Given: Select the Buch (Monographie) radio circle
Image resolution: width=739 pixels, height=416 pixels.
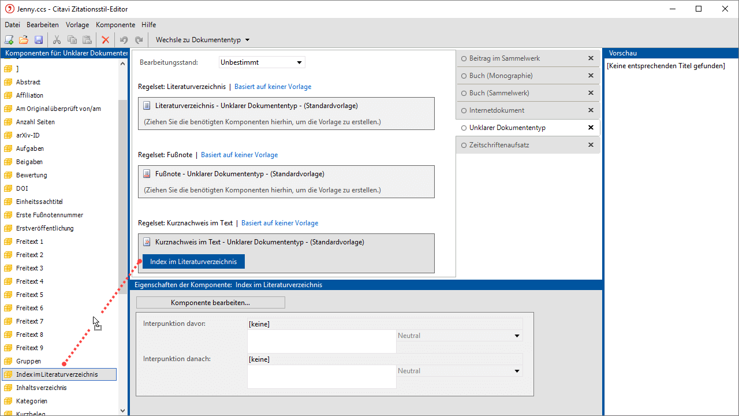Looking at the screenshot, I should (x=464, y=76).
